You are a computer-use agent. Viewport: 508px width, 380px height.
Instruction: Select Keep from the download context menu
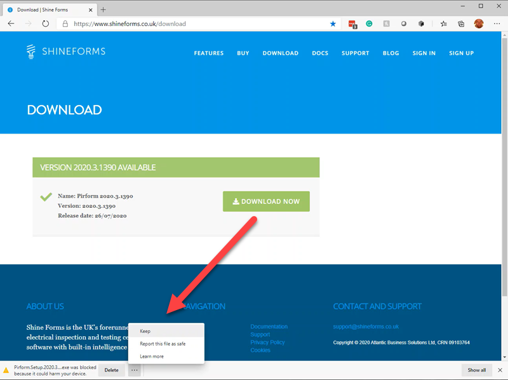(145, 331)
